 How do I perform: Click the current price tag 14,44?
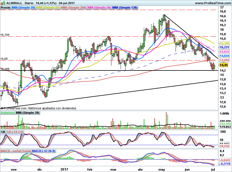[x=224, y=65]
